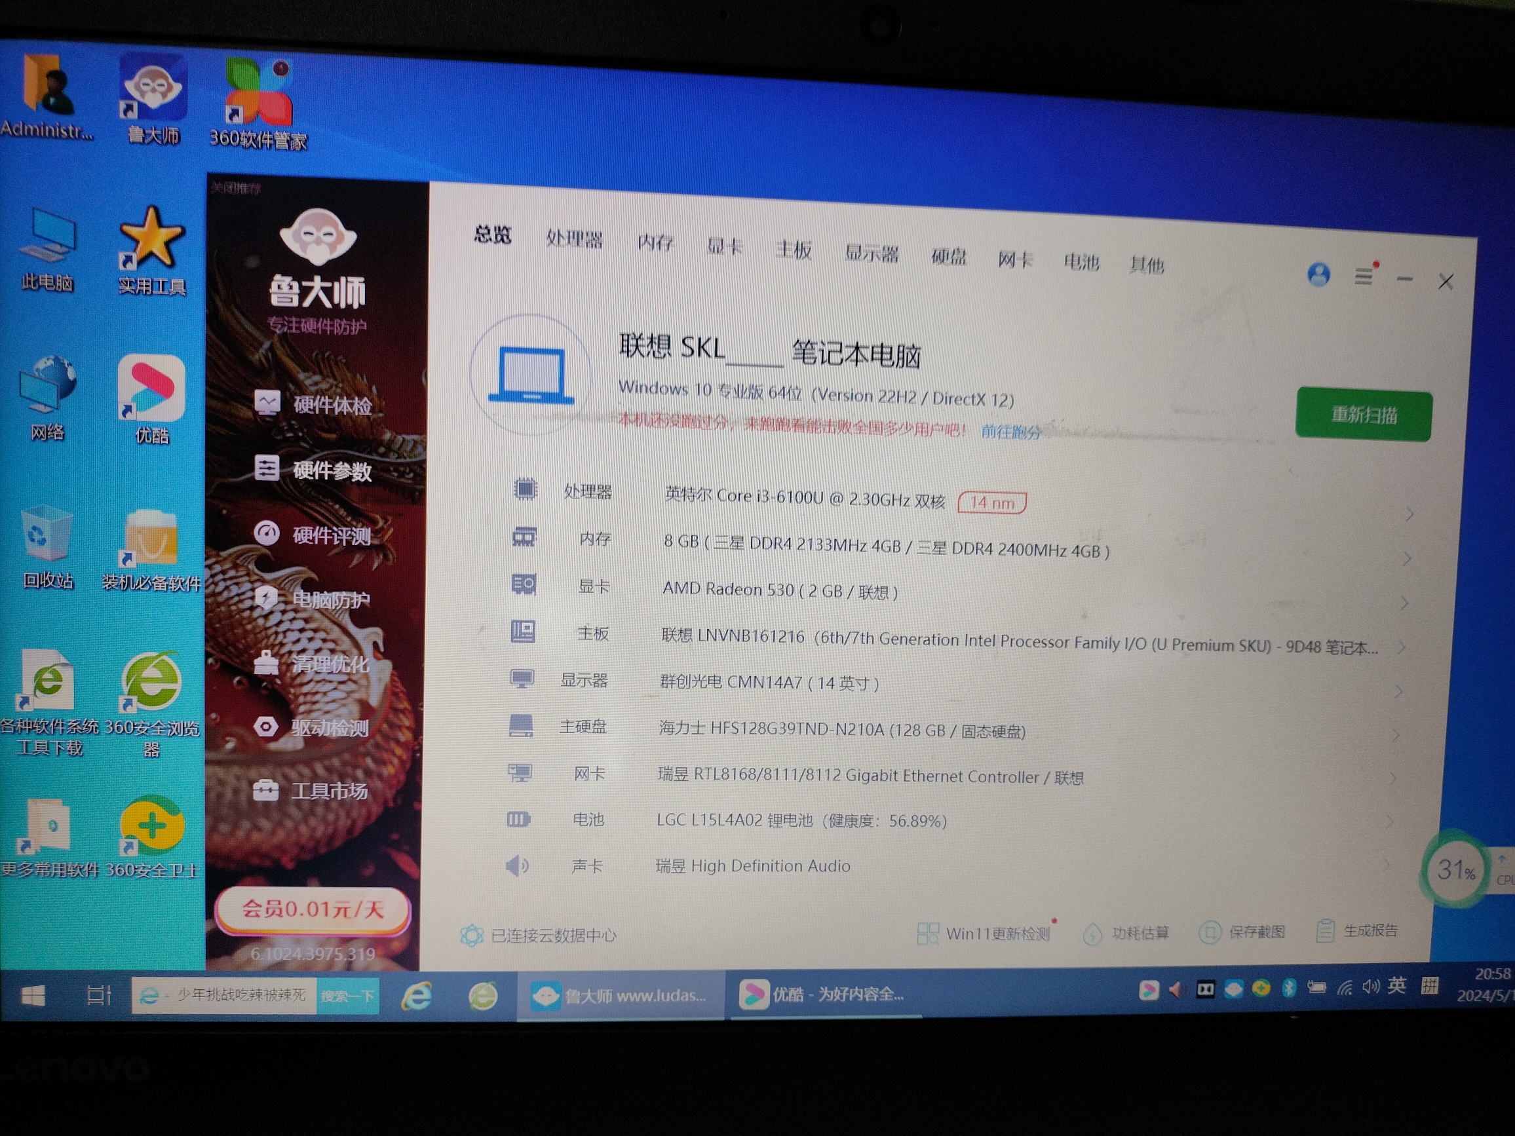Select 实用工具 star desktop icon
This screenshot has height=1136, width=1515.
click(152, 251)
